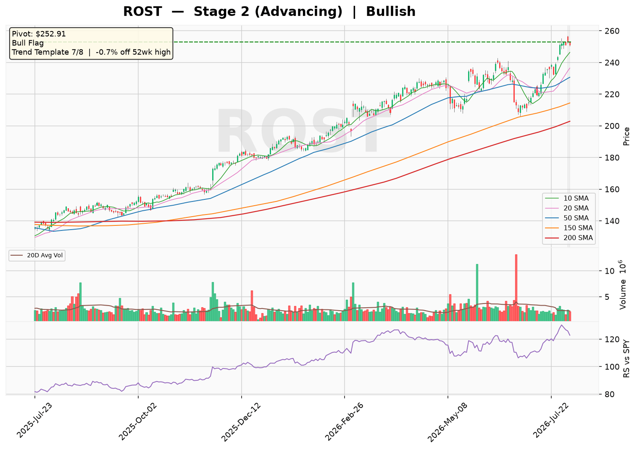The image size is (637, 450).
Task: Click the "20D Avg Vol" legend entry
Action: [x=37, y=255]
